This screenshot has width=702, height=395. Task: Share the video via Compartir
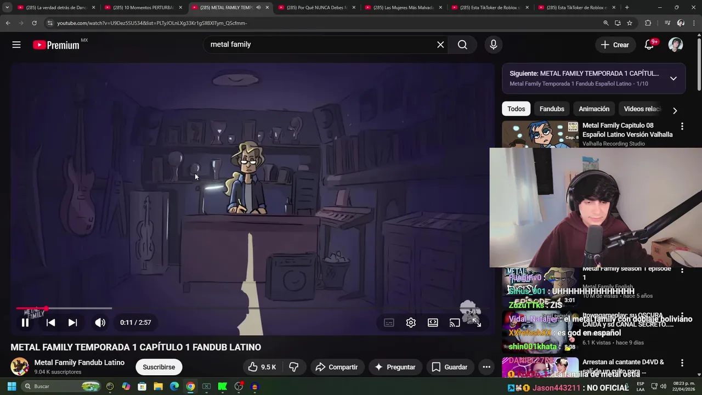coord(337,367)
